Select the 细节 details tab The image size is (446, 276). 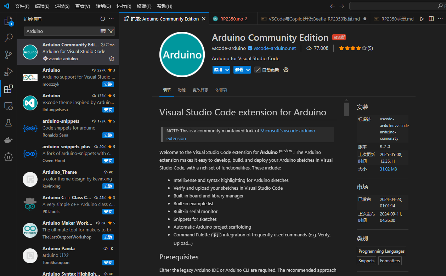click(167, 90)
